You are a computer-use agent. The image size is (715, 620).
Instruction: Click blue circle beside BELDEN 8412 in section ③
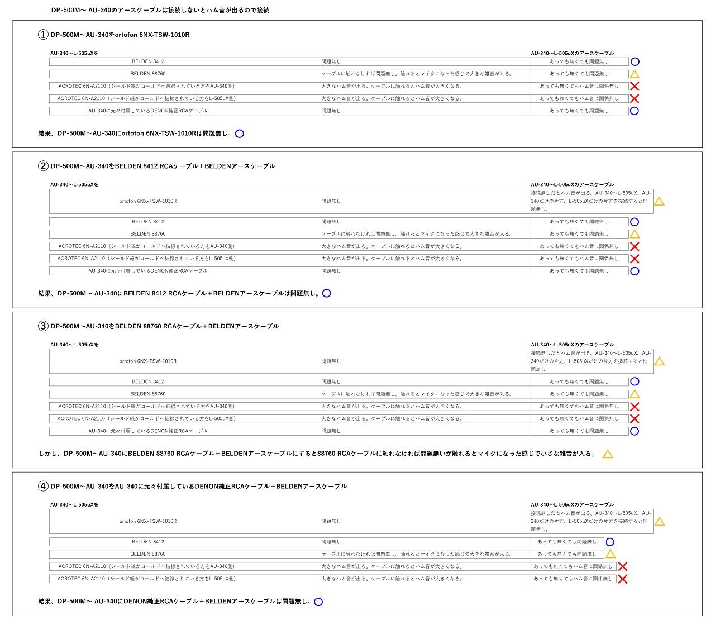point(635,382)
